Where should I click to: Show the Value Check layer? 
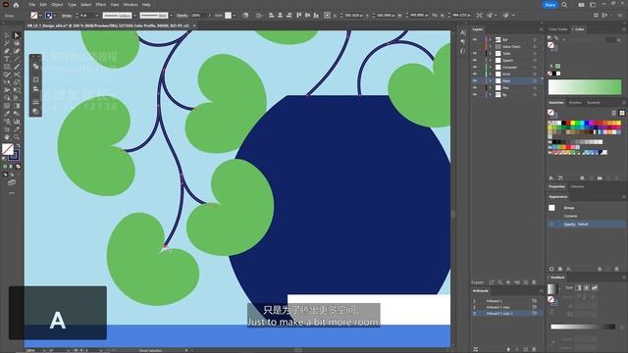[475, 47]
